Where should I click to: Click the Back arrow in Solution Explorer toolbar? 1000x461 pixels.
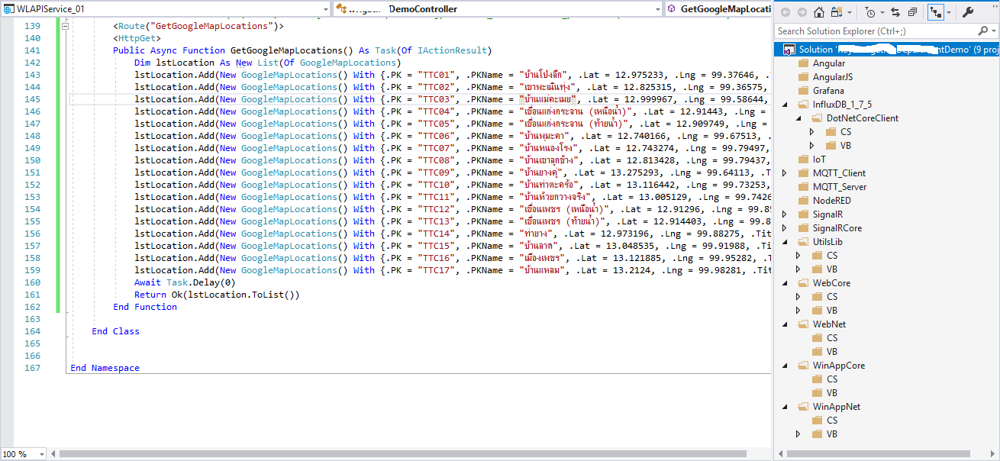(785, 12)
